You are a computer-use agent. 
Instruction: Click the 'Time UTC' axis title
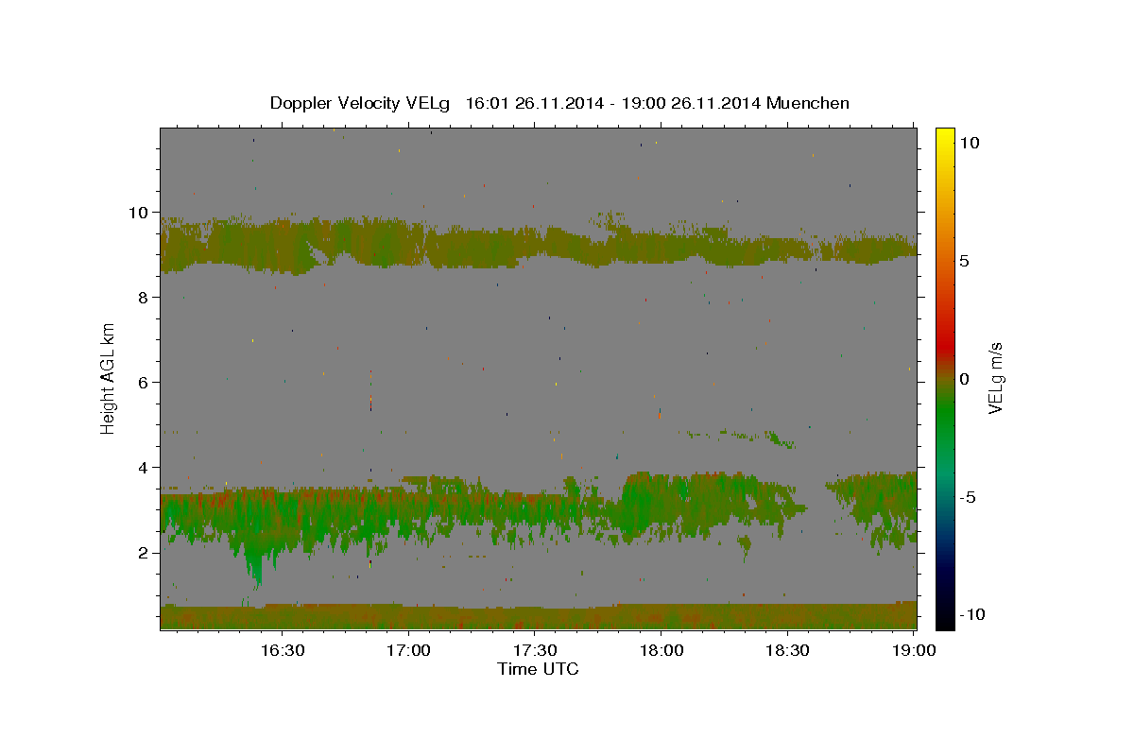coord(538,669)
